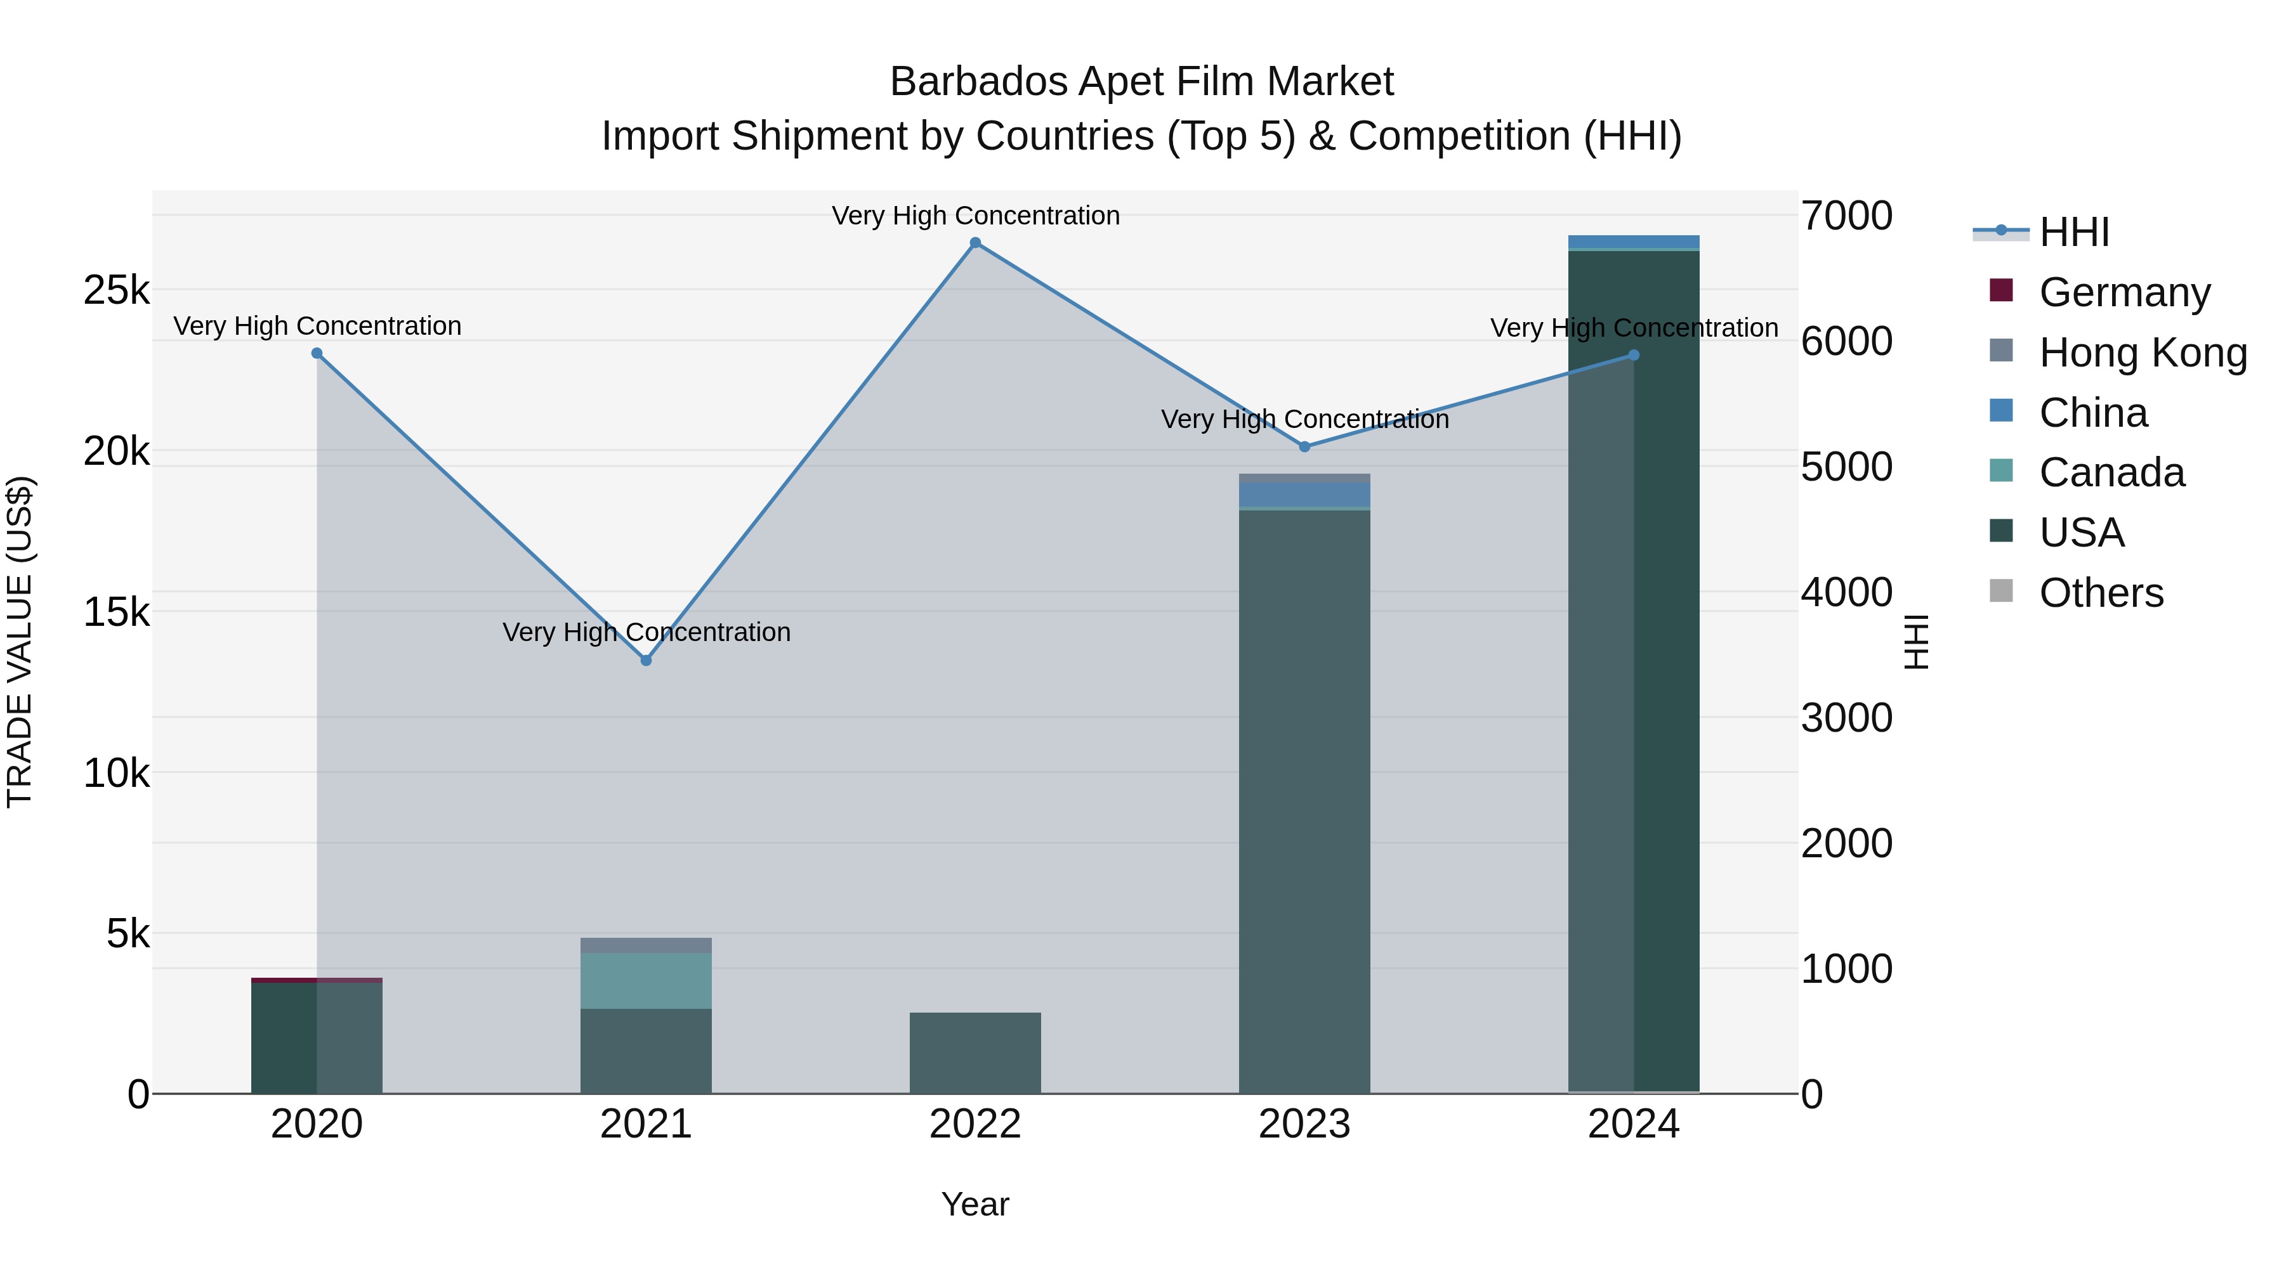Click the Barbados Apet Film Market title
This screenshot has height=1284, width=2284.
point(1142,82)
